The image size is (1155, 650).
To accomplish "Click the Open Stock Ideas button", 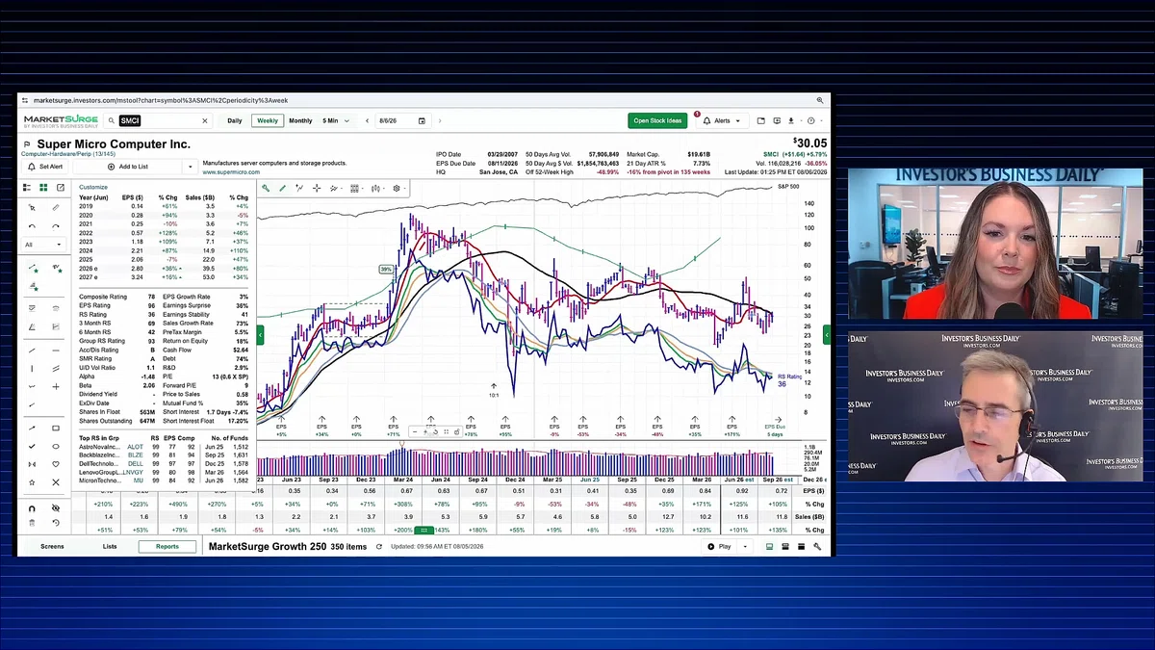I will (657, 121).
